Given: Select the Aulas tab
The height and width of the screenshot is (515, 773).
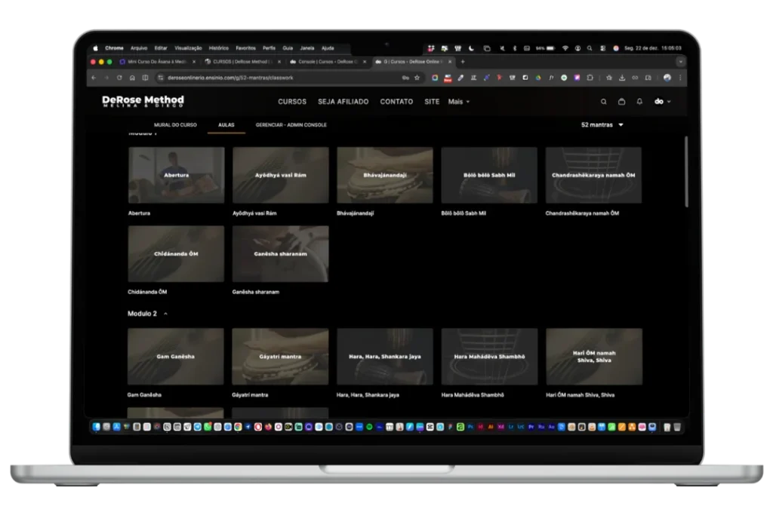Looking at the screenshot, I should [x=226, y=125].
